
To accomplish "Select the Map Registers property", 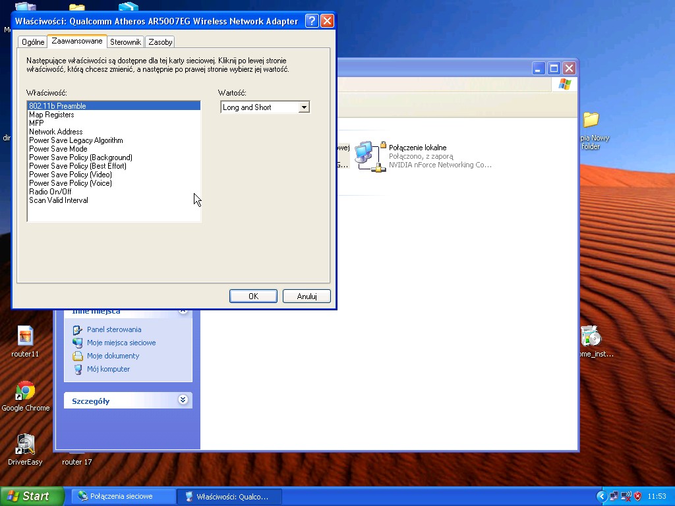I will coord(114,115).
